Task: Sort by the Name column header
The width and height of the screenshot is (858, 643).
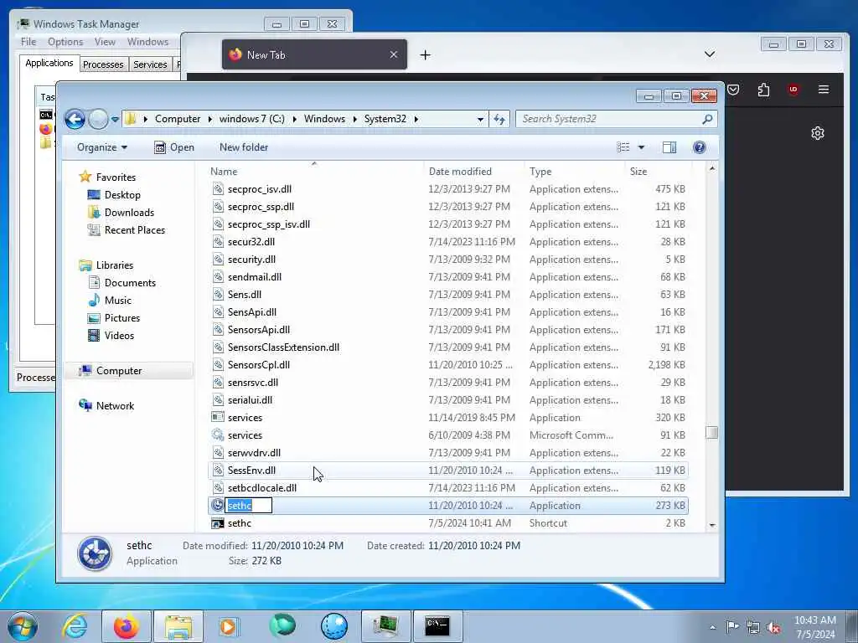Action: (x=315, y=171)
